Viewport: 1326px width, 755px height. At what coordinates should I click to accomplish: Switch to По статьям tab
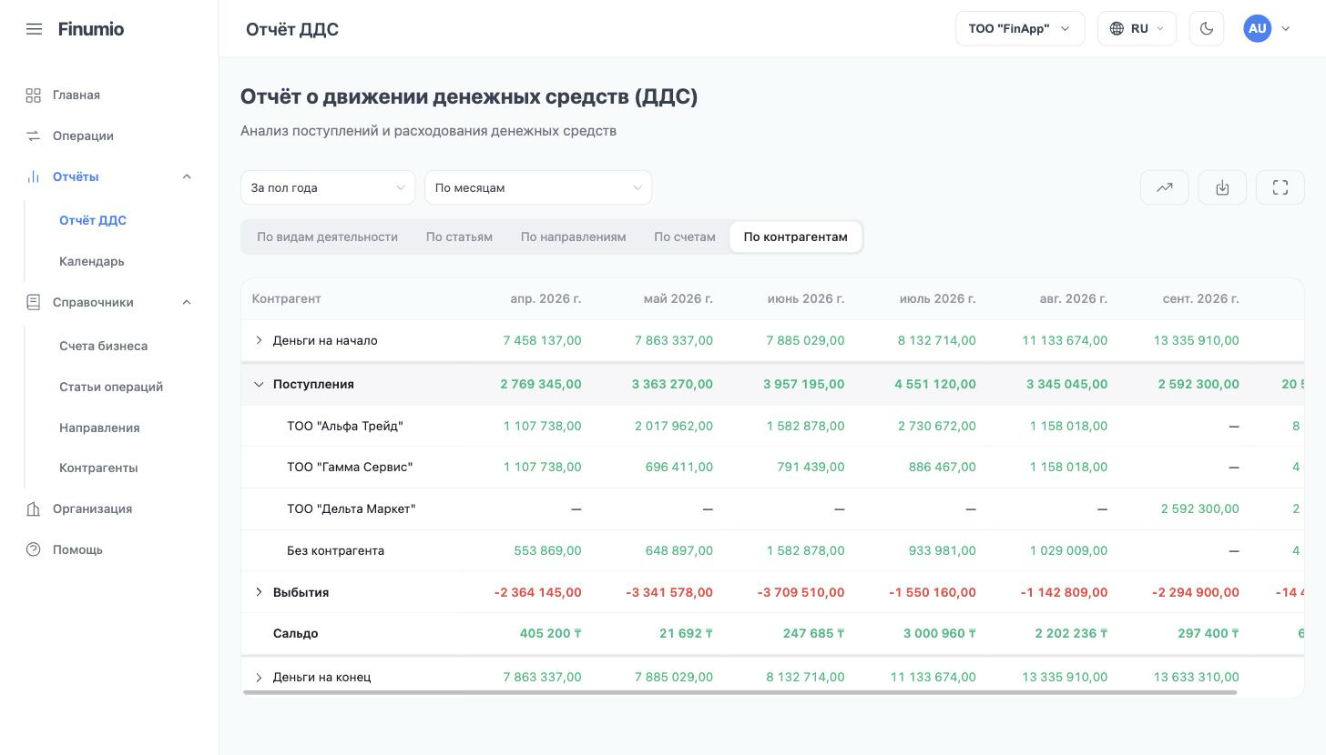[x=459, y=237]
